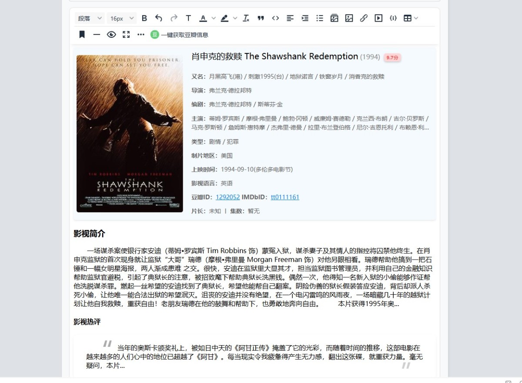Click the bookmark icon in toolbar
This screenshot has width=522, height=383.
coord(82,35)
